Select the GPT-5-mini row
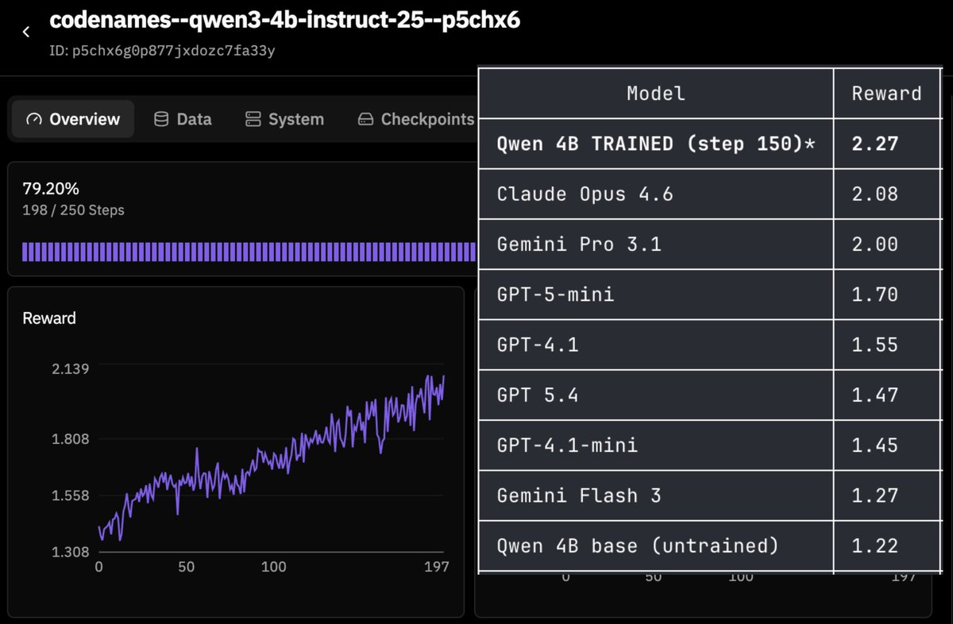Viewport: 953px width, 624px height. [x=709, y=295]
